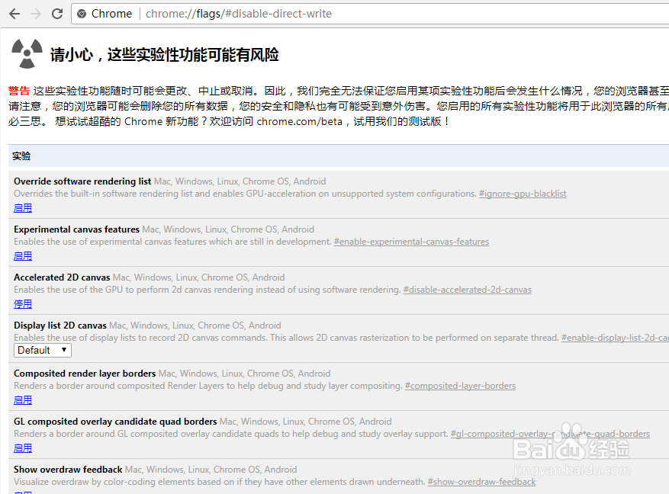This screenshot has width=669, height=494.
Task: Open the #composited-layer-borders anchor link
Action: coord(460,386)
